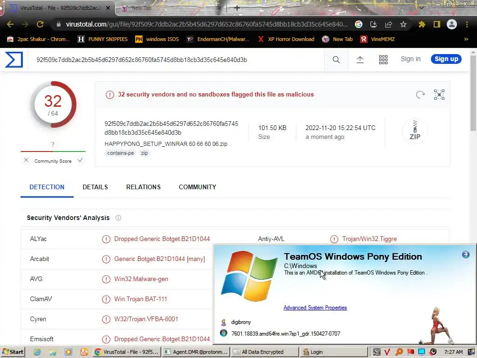Click the page vertical scrollbar thumb

[x=473, y=93]
